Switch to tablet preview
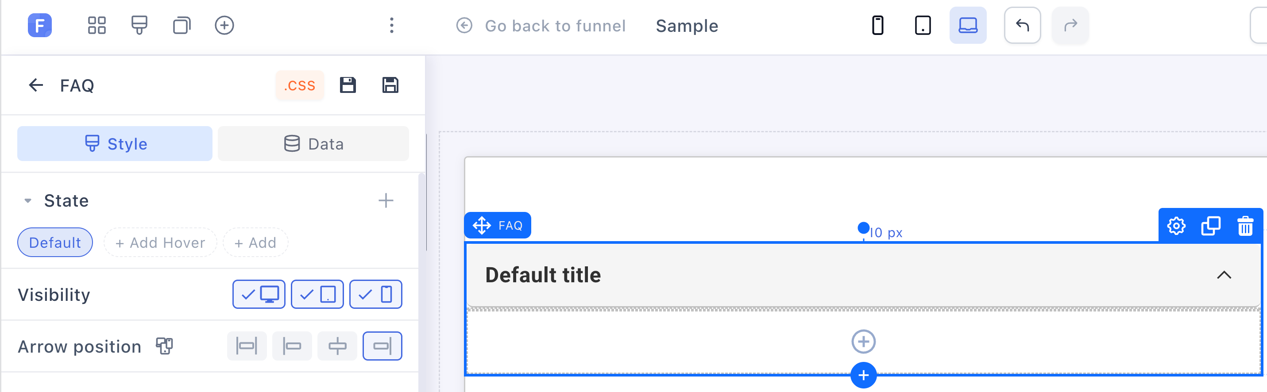 923,26
